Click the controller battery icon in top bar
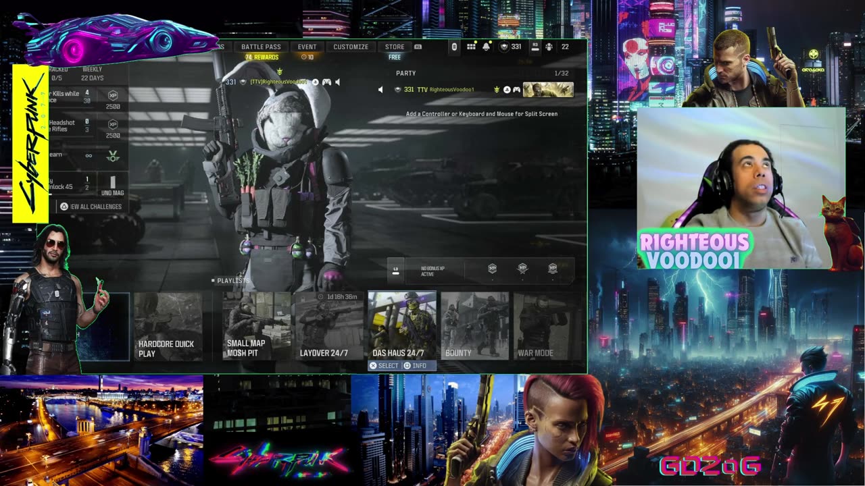 (x=454, y=47)
